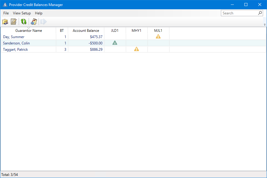Viewport: 267px width, 178px height.
Task: Click the JLD1 provider column header
Action: click(115, 31)
